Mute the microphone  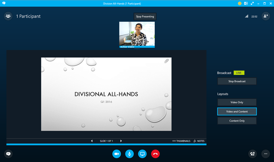coord(129,154)
